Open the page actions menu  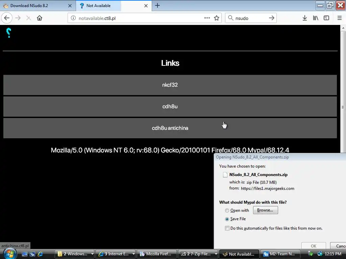[207, 18]
